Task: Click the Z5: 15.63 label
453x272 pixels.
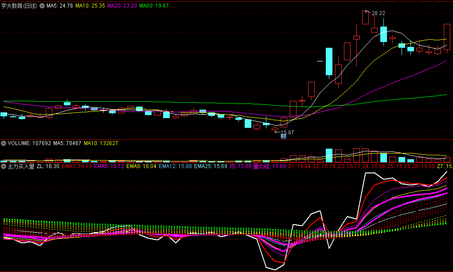Action: pyautogui.click(x=398, y=166)
